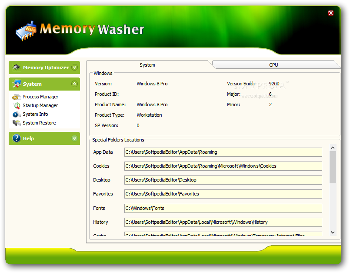
Task: Collapse the System panel chevron
Action: [x=74, y=84]
